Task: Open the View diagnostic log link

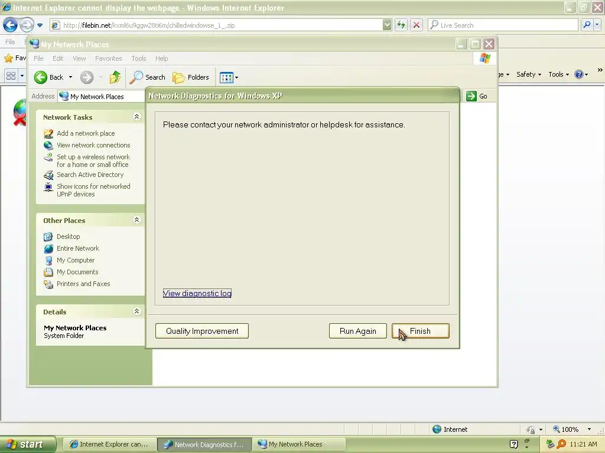Action: pyautogui.click(x=197, y=293)
